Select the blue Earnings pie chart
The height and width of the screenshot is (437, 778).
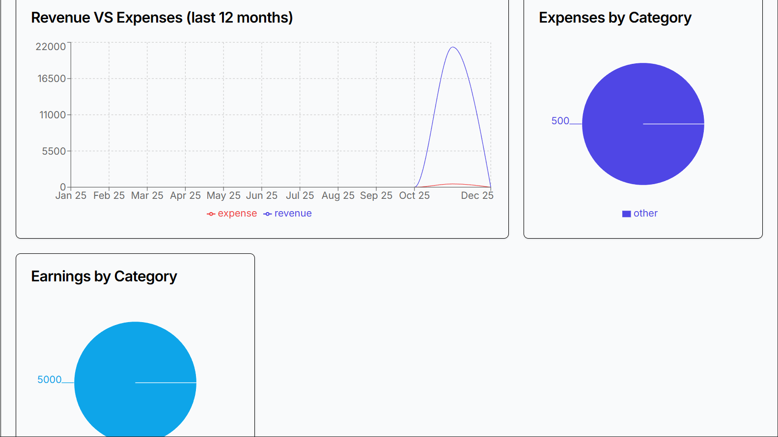(x=135, y=379)
